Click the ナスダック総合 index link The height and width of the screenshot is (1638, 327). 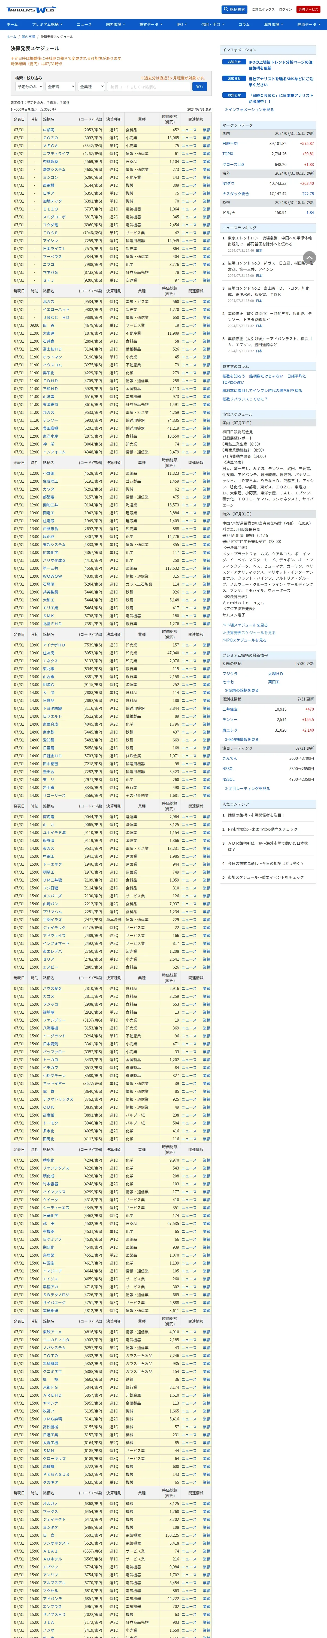pyautogui.click(x=235, y=194)
